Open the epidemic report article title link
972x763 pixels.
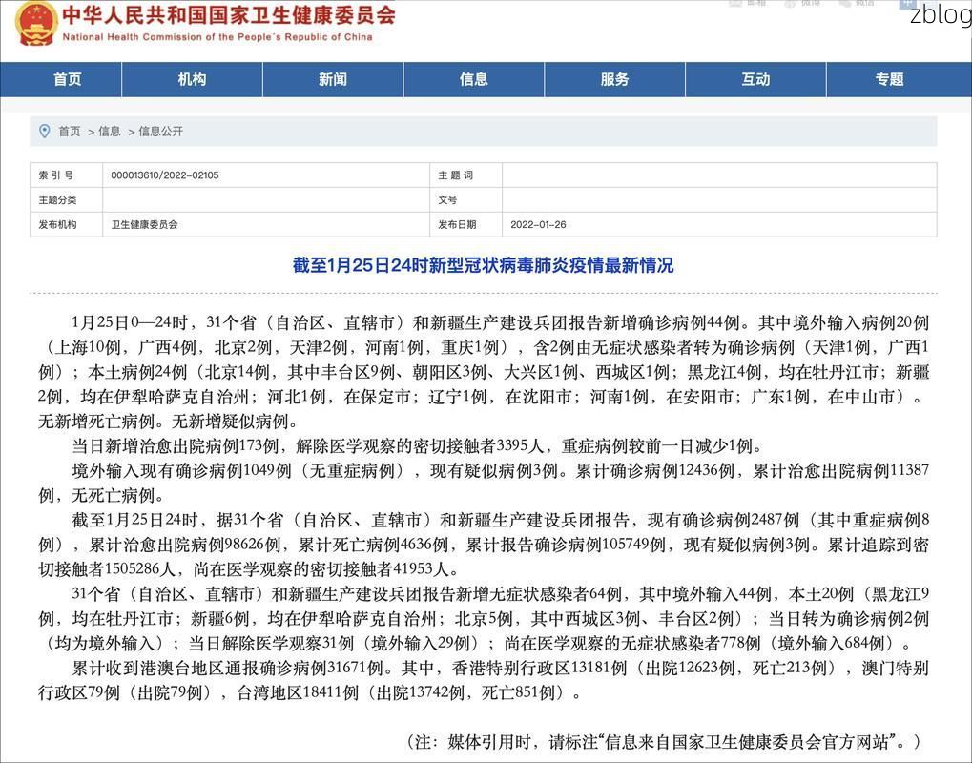coord(486,265)
